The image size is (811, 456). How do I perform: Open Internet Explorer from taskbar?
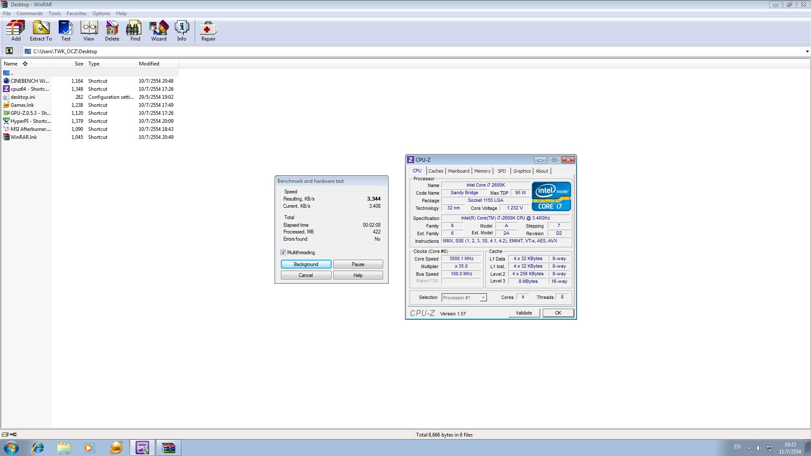tap(38, 448)
